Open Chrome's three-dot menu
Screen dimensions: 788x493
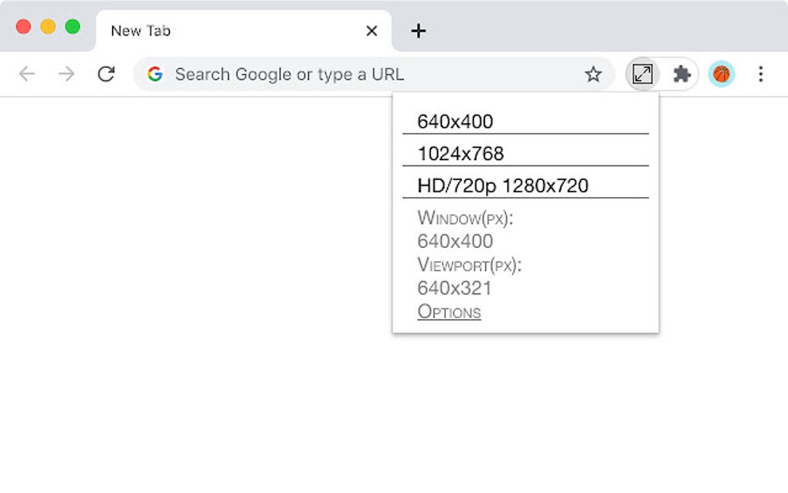pyautogui.click(x=760, y=74)
